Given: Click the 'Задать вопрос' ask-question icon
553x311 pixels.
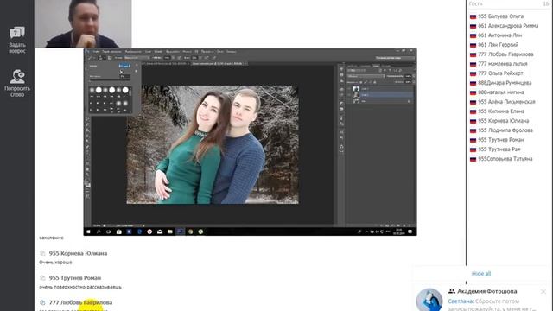Looking at the screenshot, I should point(17,33).
